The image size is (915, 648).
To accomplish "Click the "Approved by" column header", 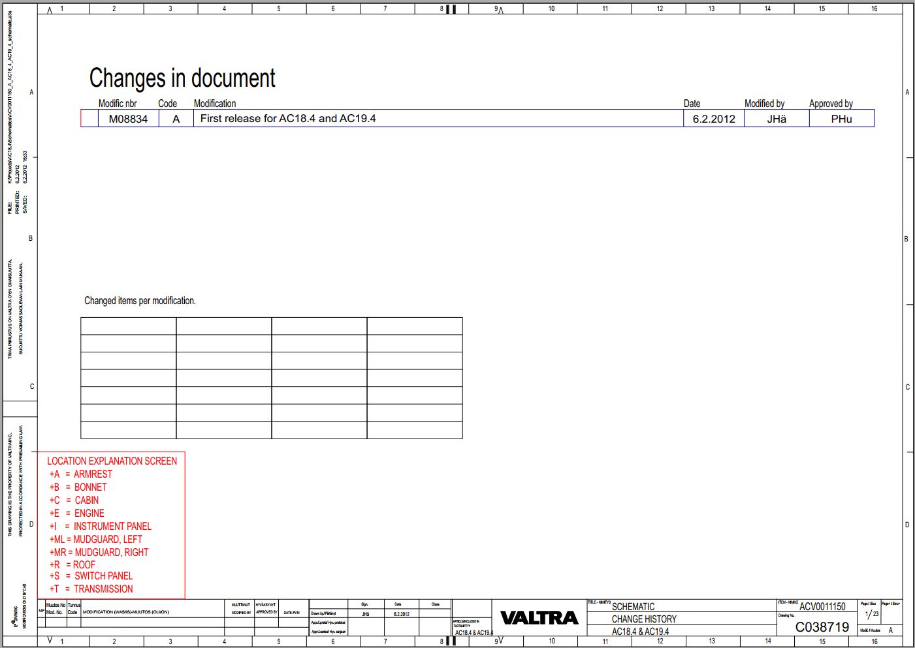I will coord(831,103).
